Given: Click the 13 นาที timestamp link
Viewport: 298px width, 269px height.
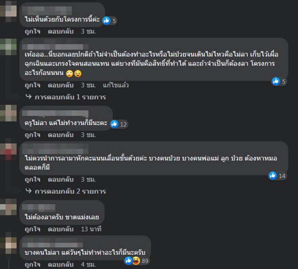Looking at the screenshot, I should pyautogui.click(x=91, y=229).
